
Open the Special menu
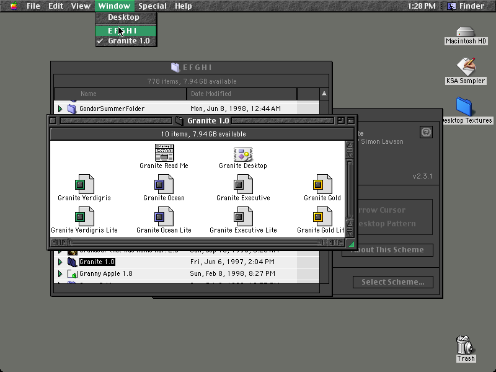153,6
